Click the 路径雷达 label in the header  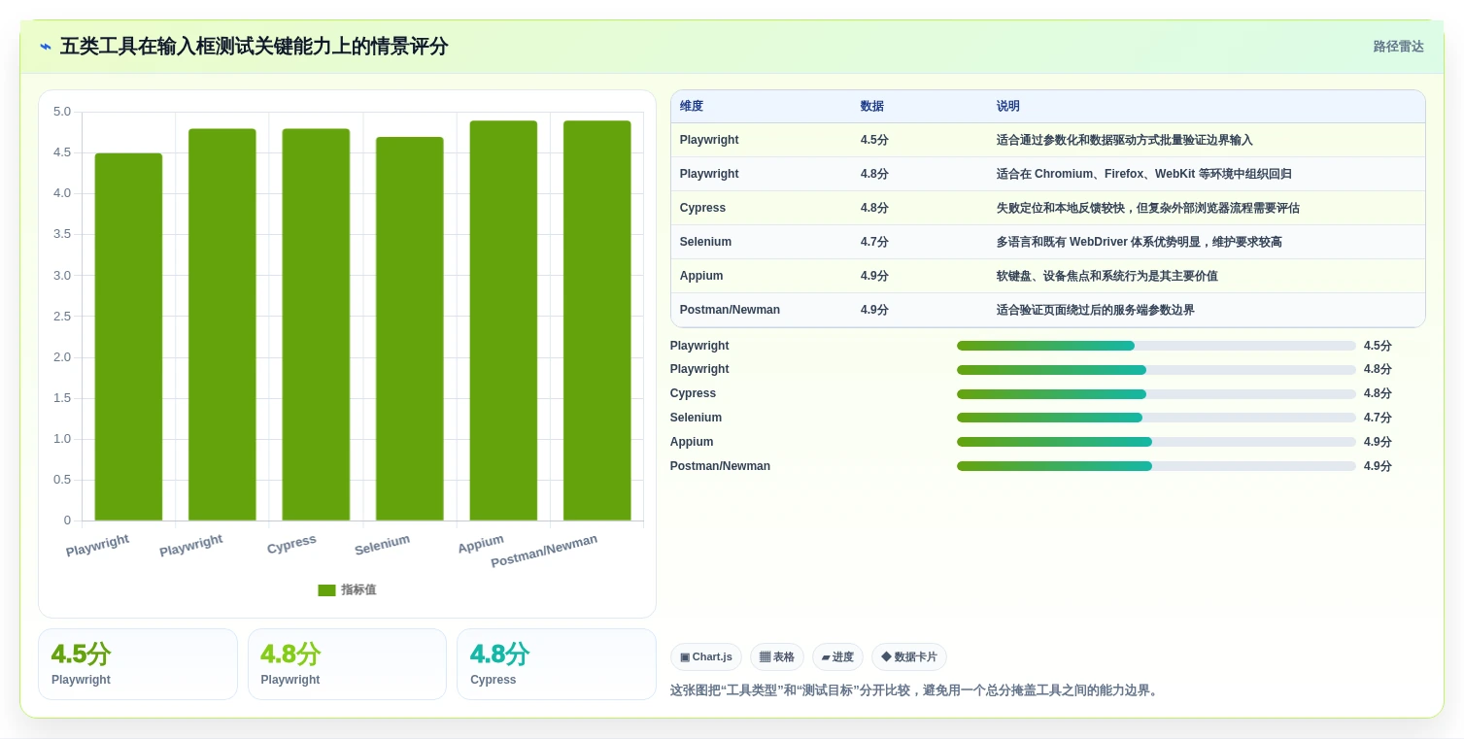coord(1398,47)
